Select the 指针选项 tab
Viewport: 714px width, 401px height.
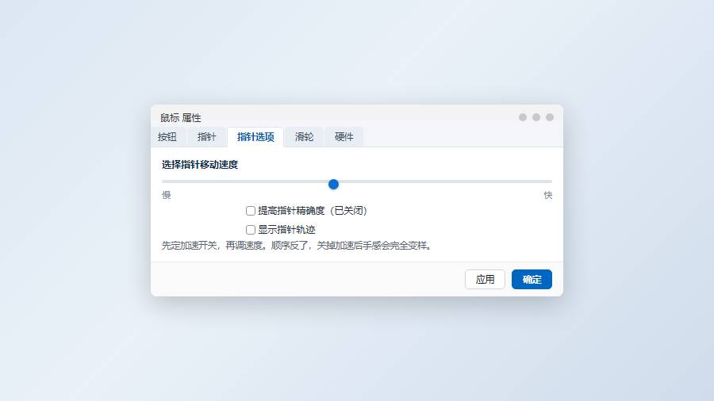pyautogui.click(x=255, y=137)
